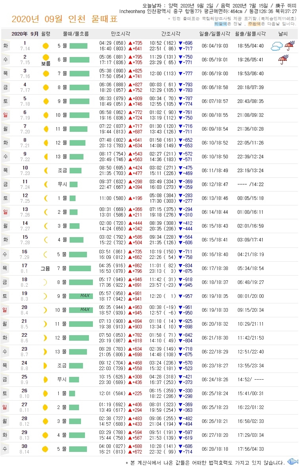Click the 무시 label on September 25
Image resolution: width=299 pixels, height=467 pixels.
coord(62,380)
